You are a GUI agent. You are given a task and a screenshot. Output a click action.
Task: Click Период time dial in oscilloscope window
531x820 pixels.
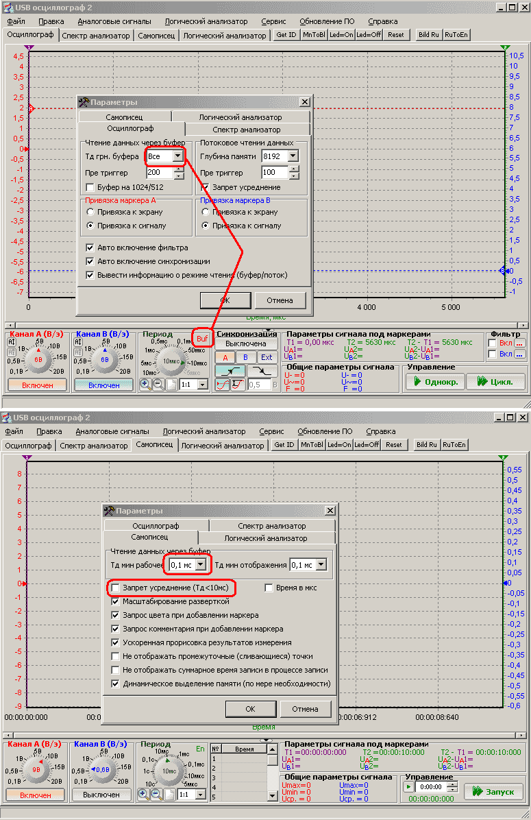[x=171, y=361]
